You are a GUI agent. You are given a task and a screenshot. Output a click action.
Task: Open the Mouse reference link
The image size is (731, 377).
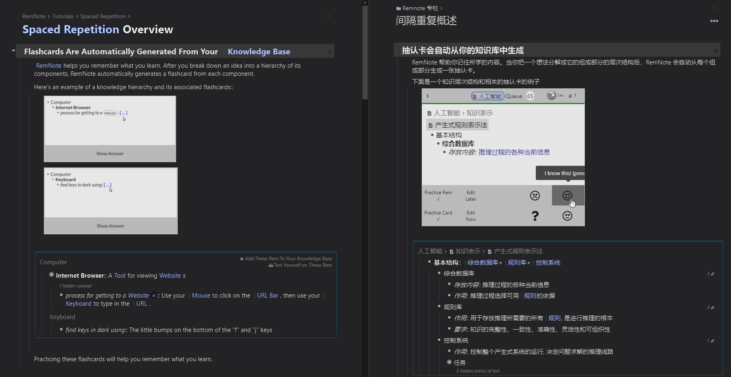coord(201,296)
